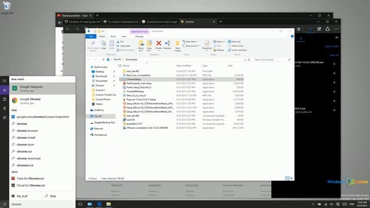Click the Move to icon
370x208 pixels.
(x=141, y=43)
